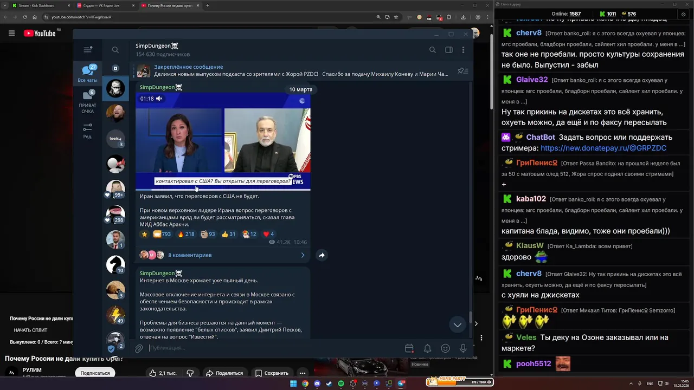The image size is (694, 390).
Task: Open the chat with the 298 unread badge
Action: coord(115,214)
